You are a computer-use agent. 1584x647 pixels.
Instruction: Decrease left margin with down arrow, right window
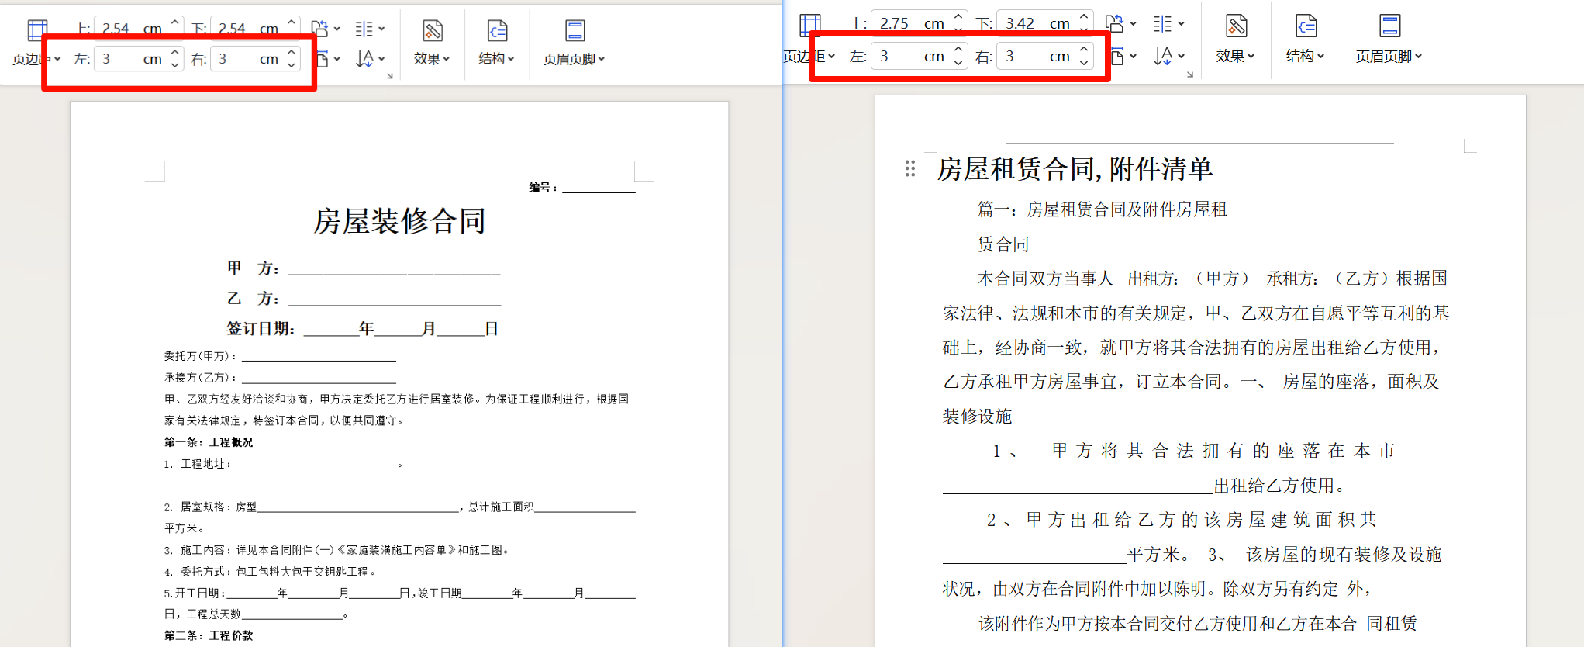[x=958, y=62]
